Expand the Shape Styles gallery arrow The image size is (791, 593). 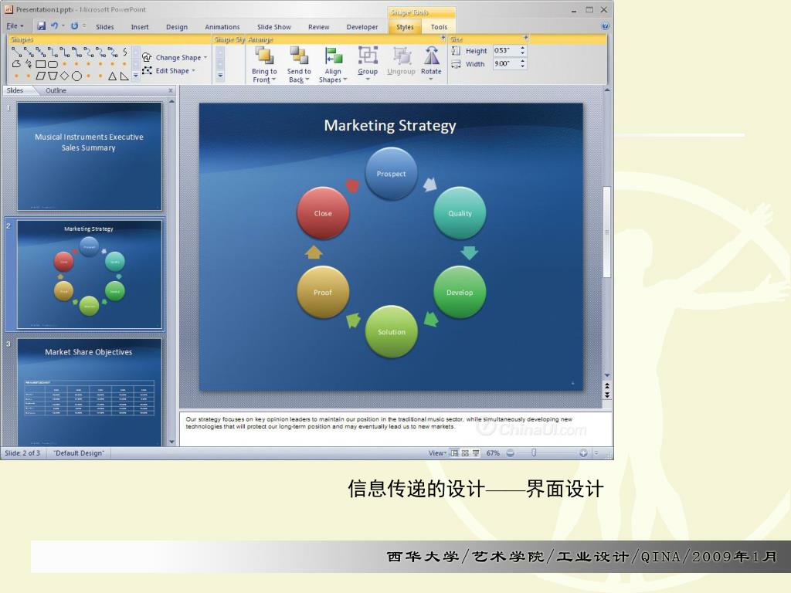pos(220,76)
